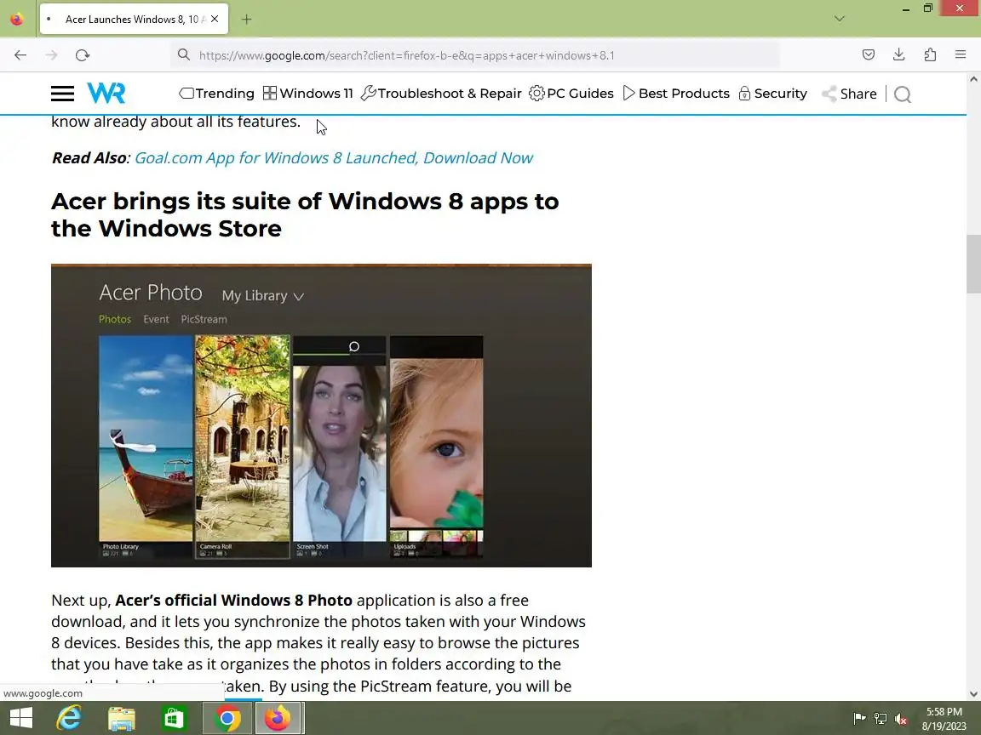The width and height of the screenshot is (981, 735).
Task: Open the Best Products menu item
Action: pyautogui.click(x=676, y=94)
